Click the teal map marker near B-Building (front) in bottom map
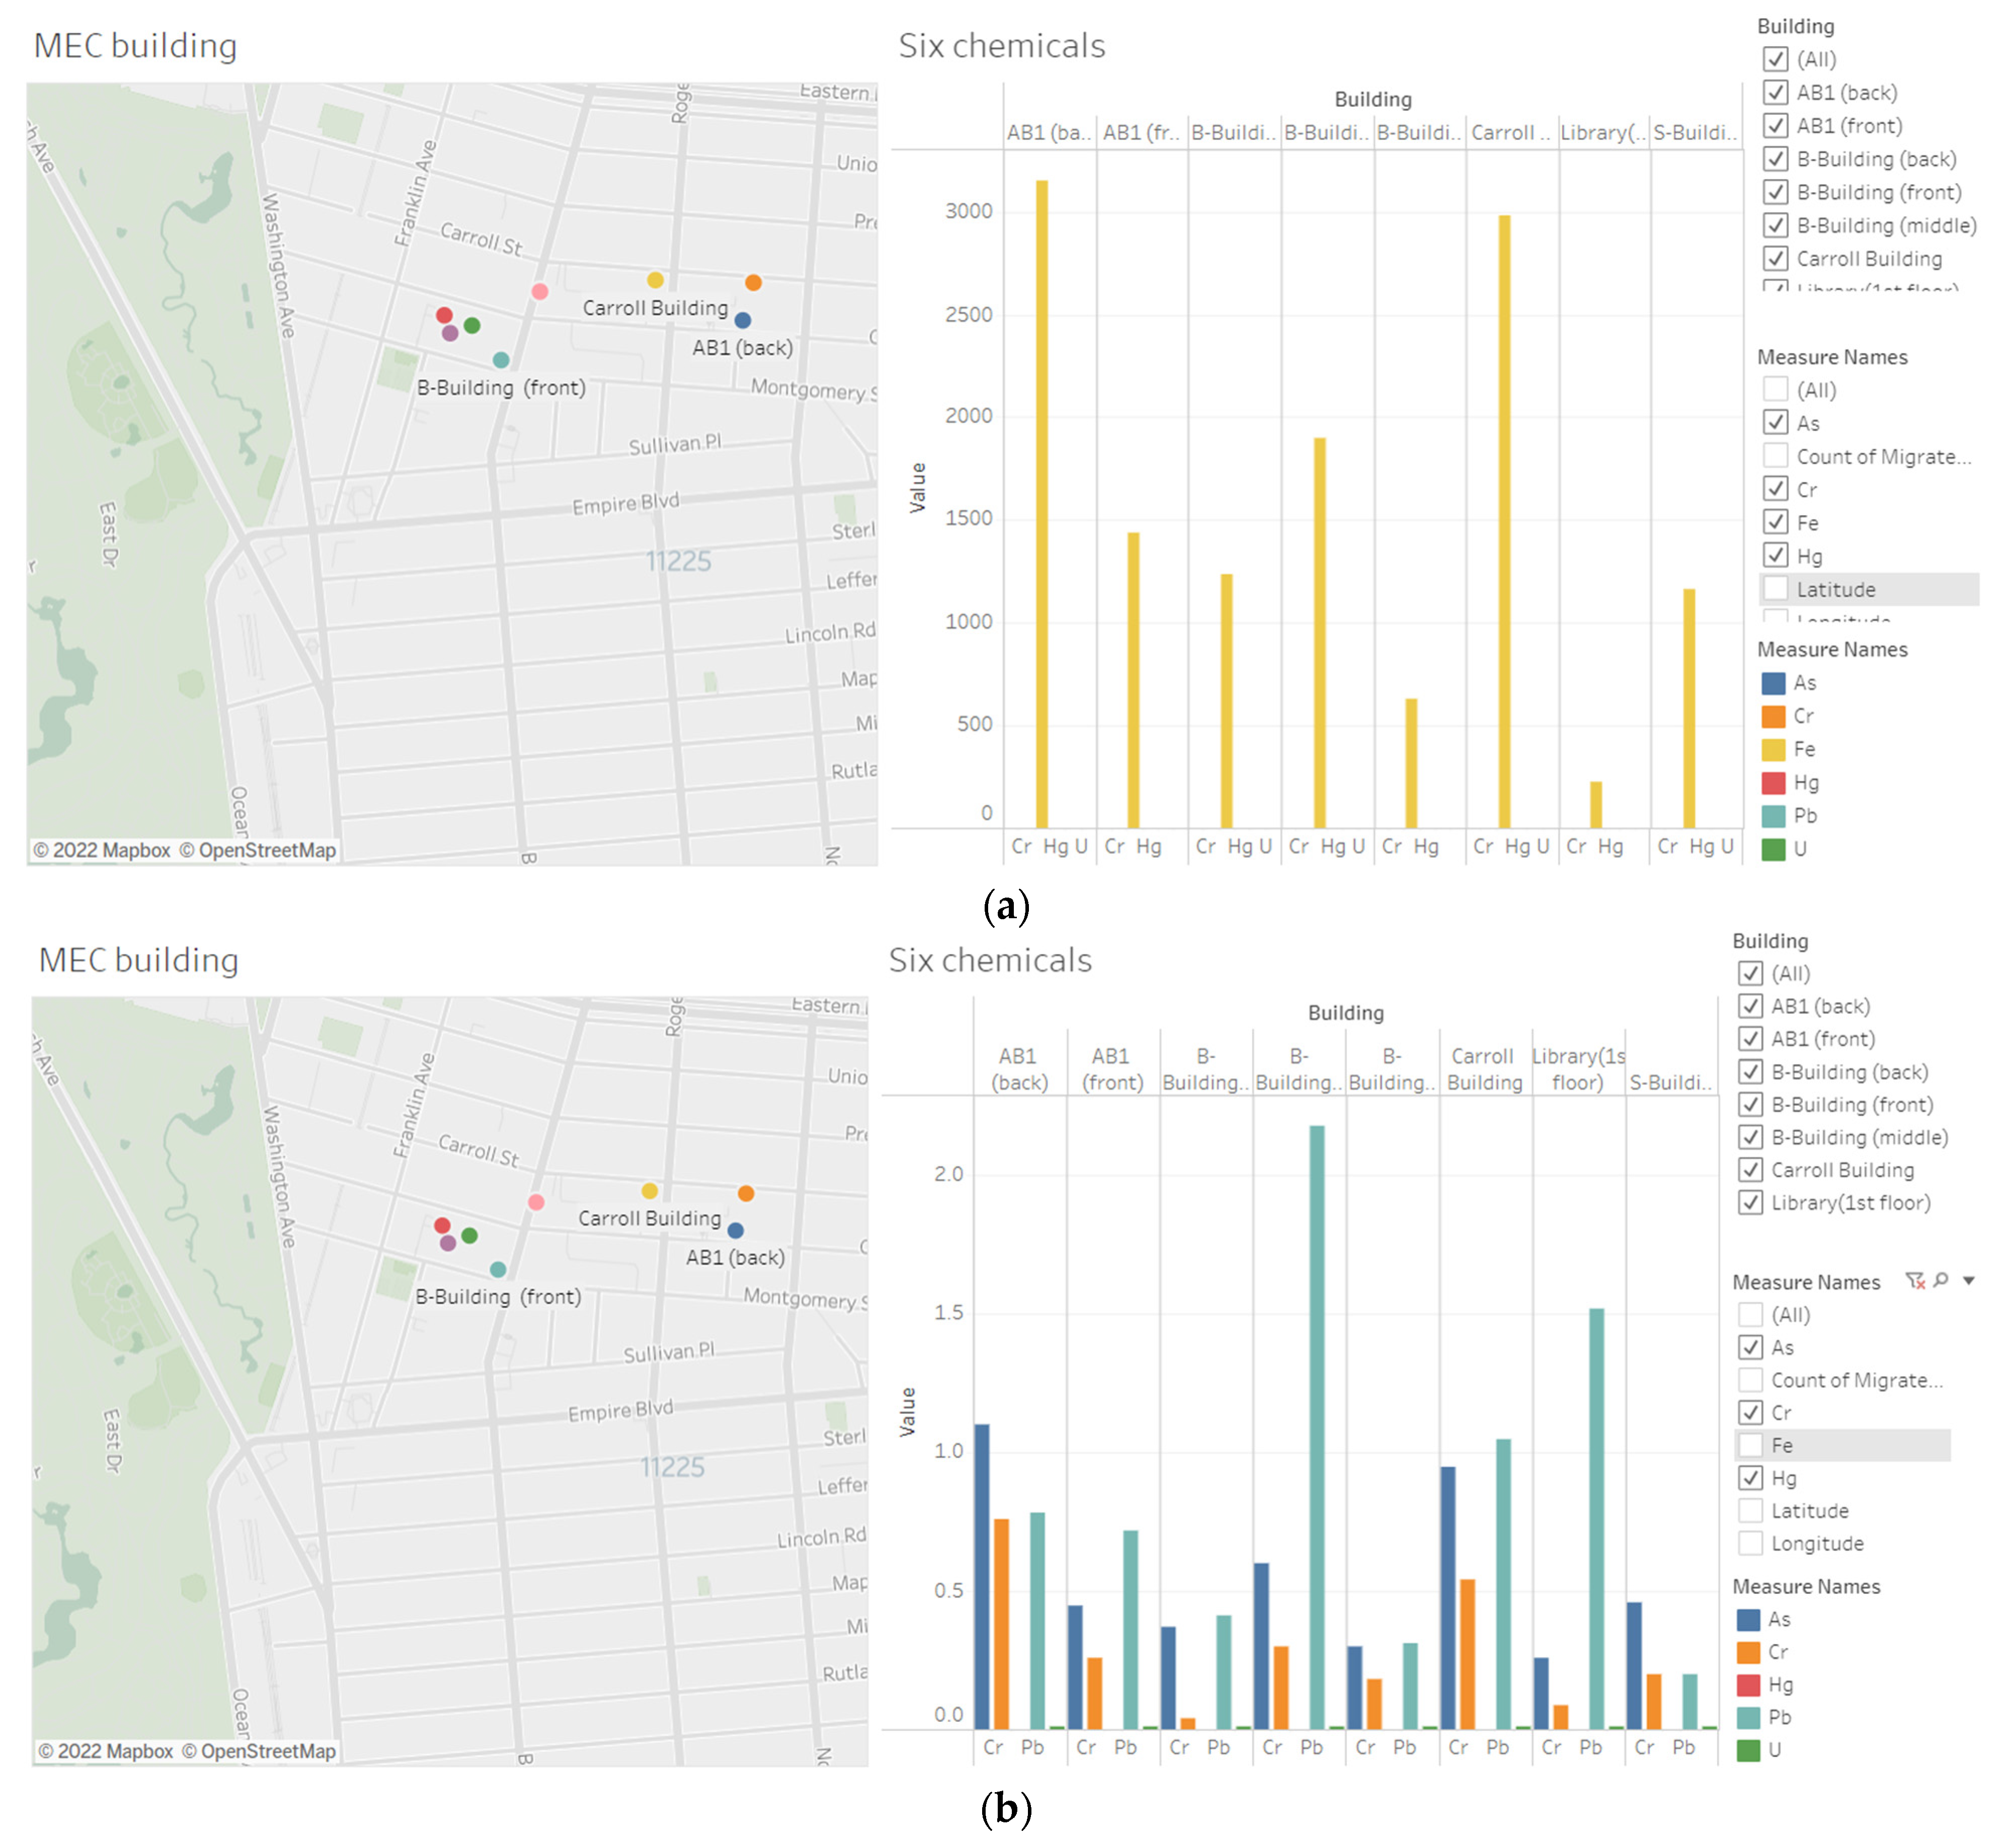Viewport: 2003px width, 1848px height. [x=498, y=1269]
